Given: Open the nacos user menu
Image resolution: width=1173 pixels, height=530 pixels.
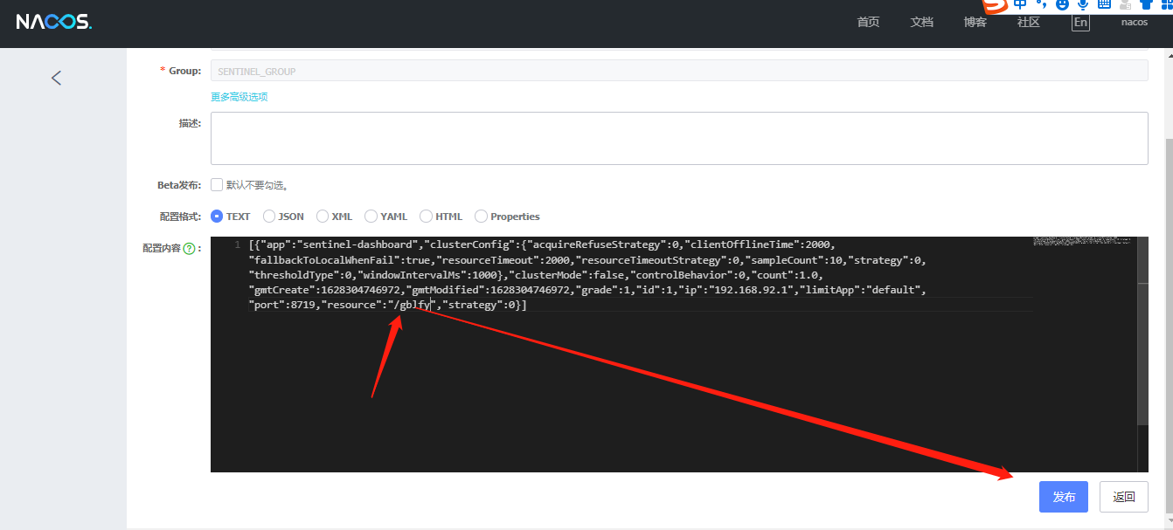Looking at the screenshot, I should coord(1135,22).
